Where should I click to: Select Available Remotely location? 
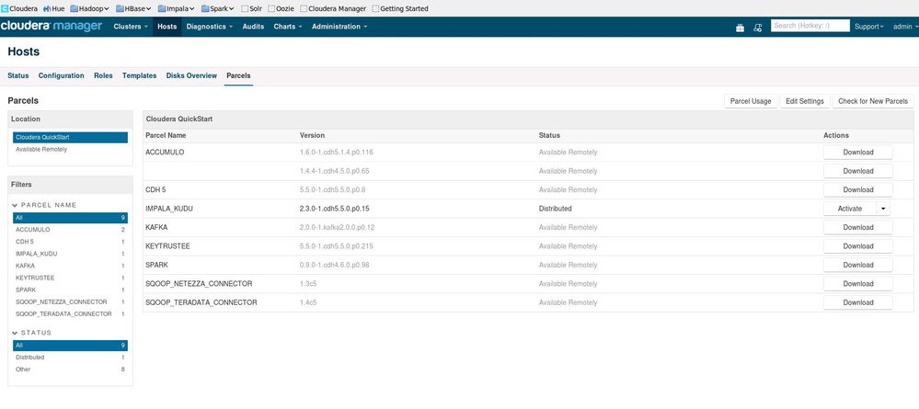[70, 150]
